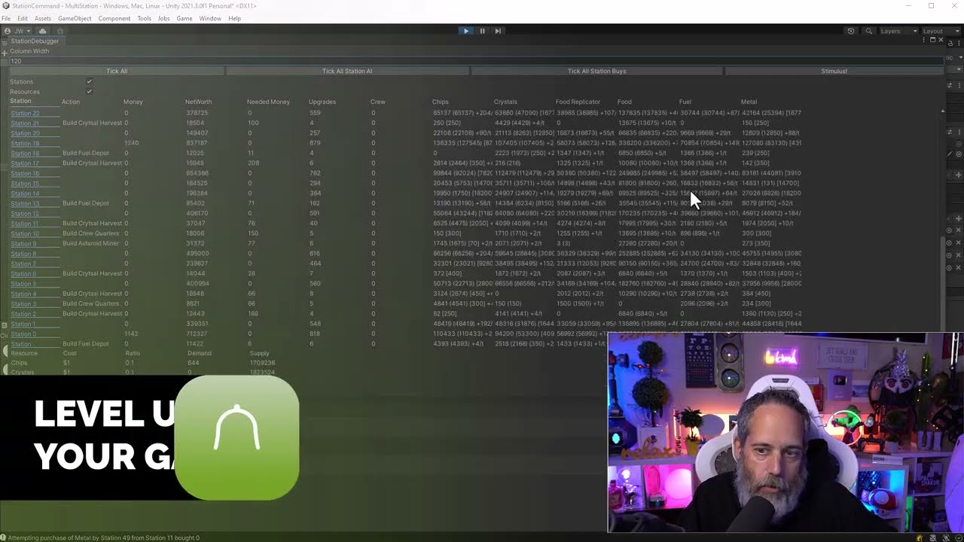Click the NetWorth column header
The image size is (964, 542).
pos(198,102)
